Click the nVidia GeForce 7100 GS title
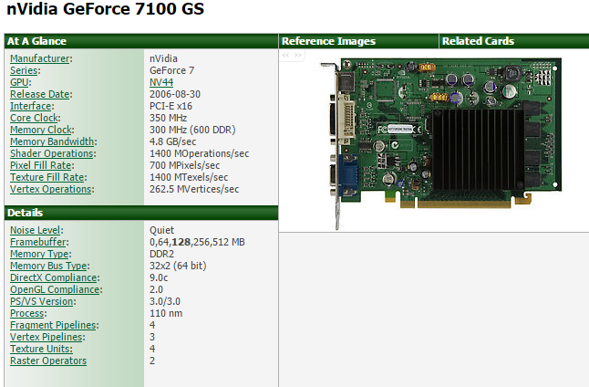 tap(105, 8)
